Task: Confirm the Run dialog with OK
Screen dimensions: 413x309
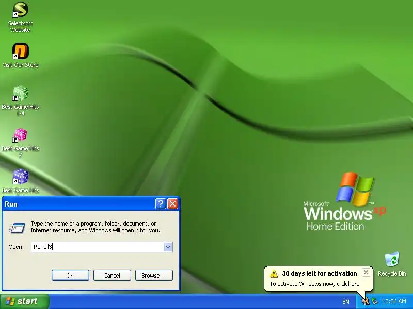Action: point(70,276)
